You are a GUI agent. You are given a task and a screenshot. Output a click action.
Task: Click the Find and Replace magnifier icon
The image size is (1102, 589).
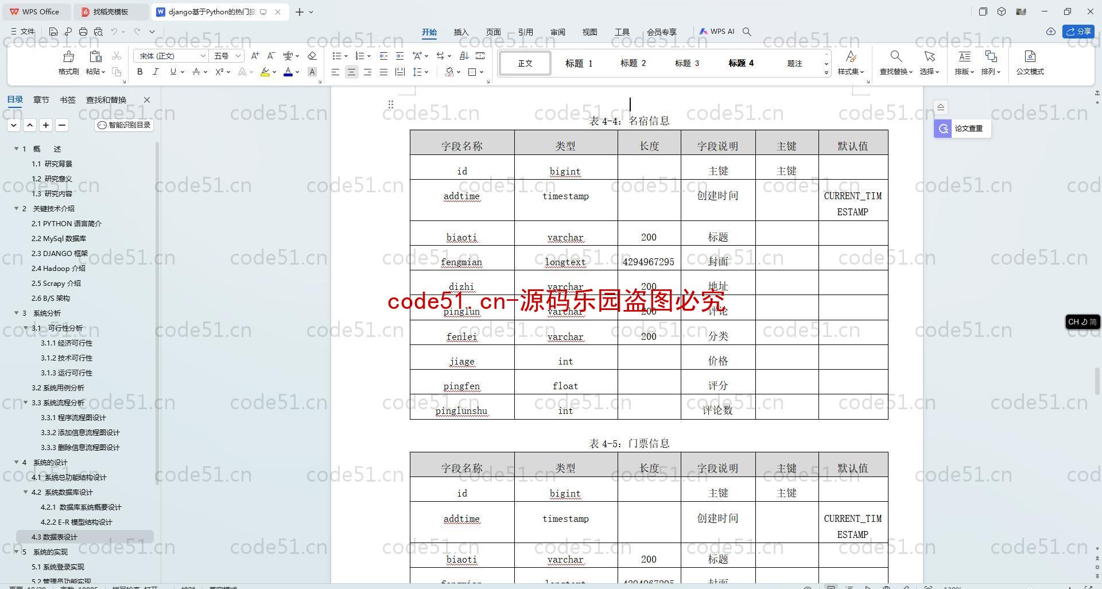click(x=896, y=56)
